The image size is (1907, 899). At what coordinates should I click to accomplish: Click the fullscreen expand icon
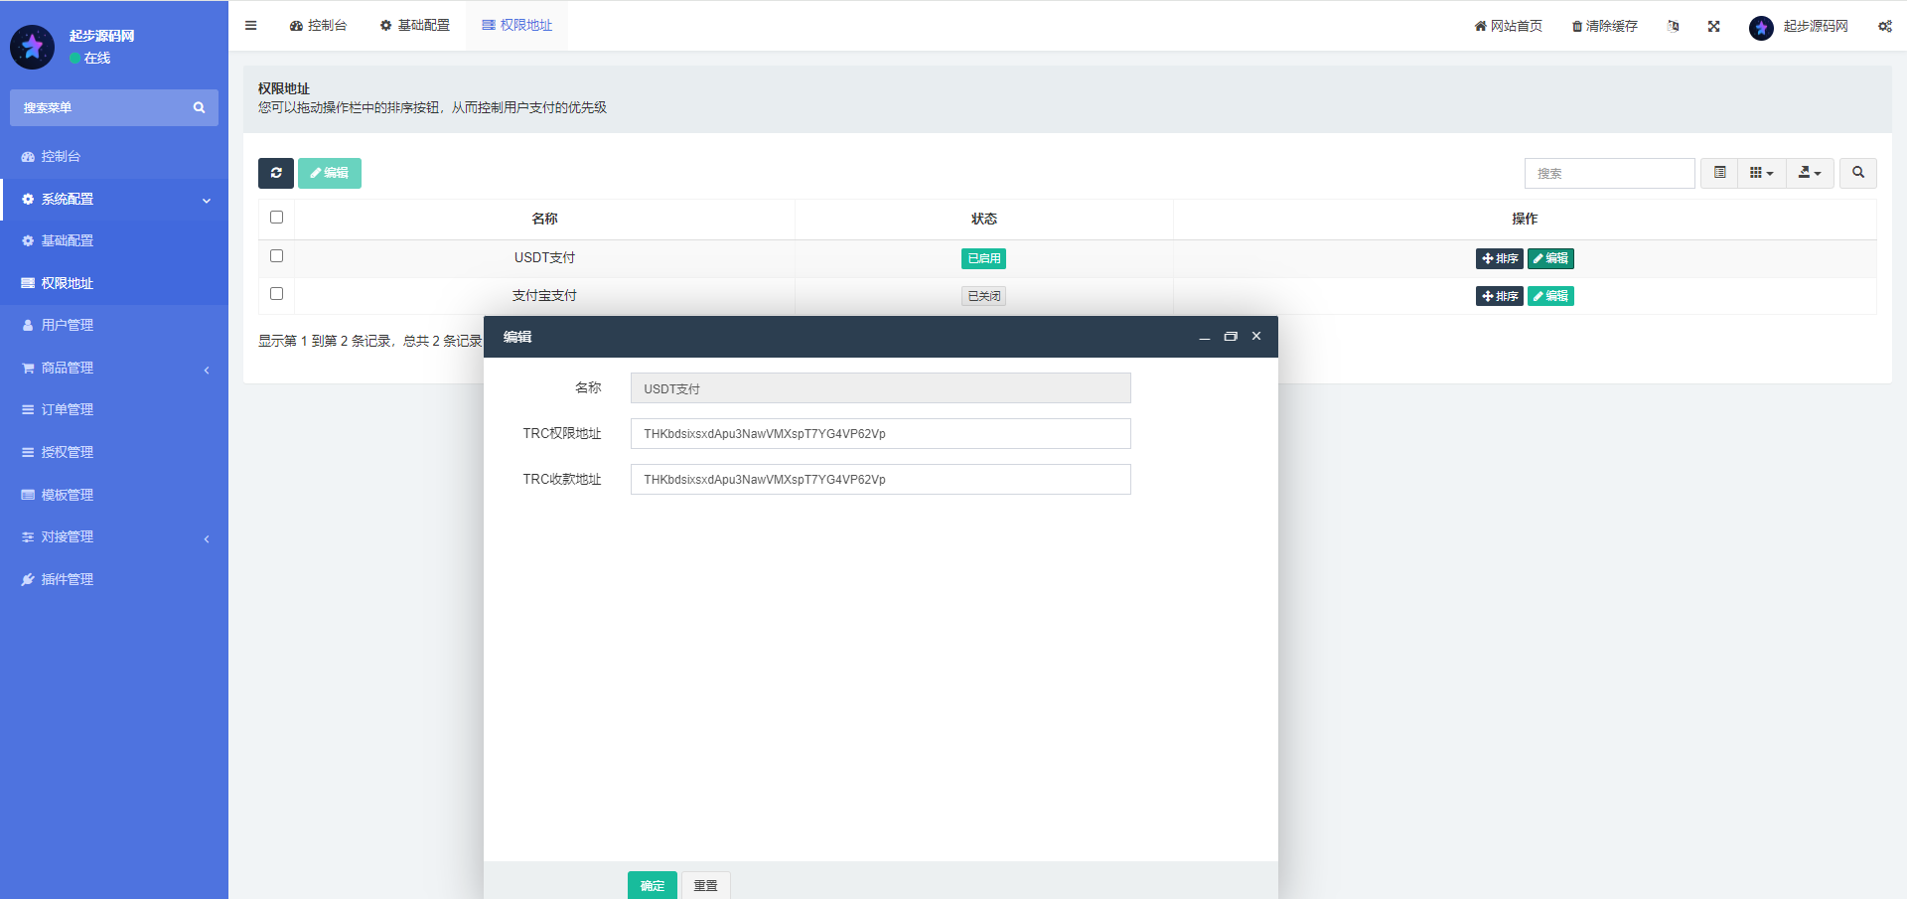coord(1713,27)
